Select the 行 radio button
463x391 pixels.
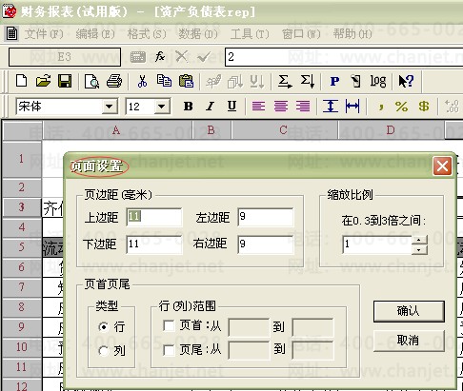point(104,326)
